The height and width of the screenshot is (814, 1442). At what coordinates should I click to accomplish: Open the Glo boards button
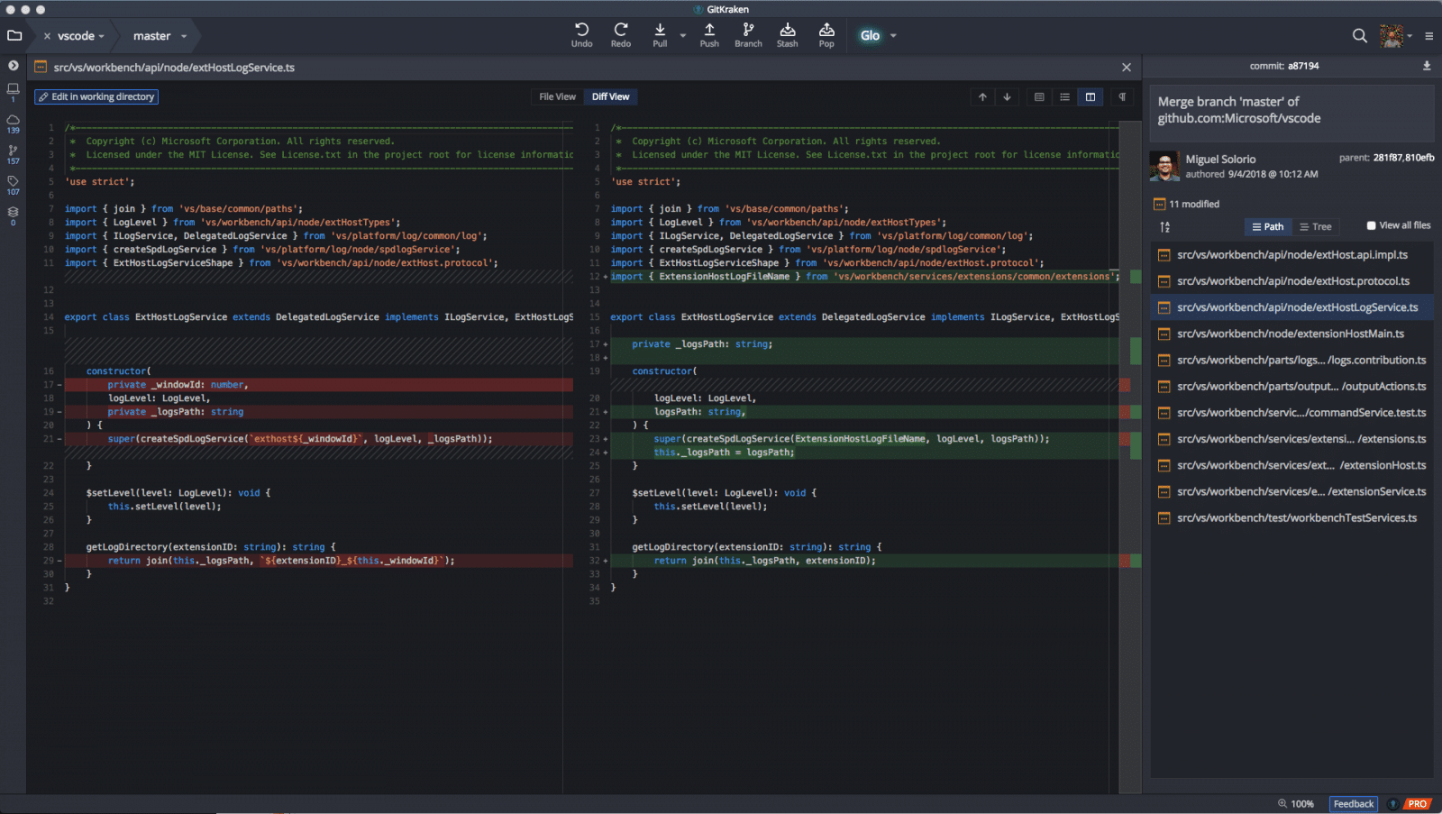point(870,36)
